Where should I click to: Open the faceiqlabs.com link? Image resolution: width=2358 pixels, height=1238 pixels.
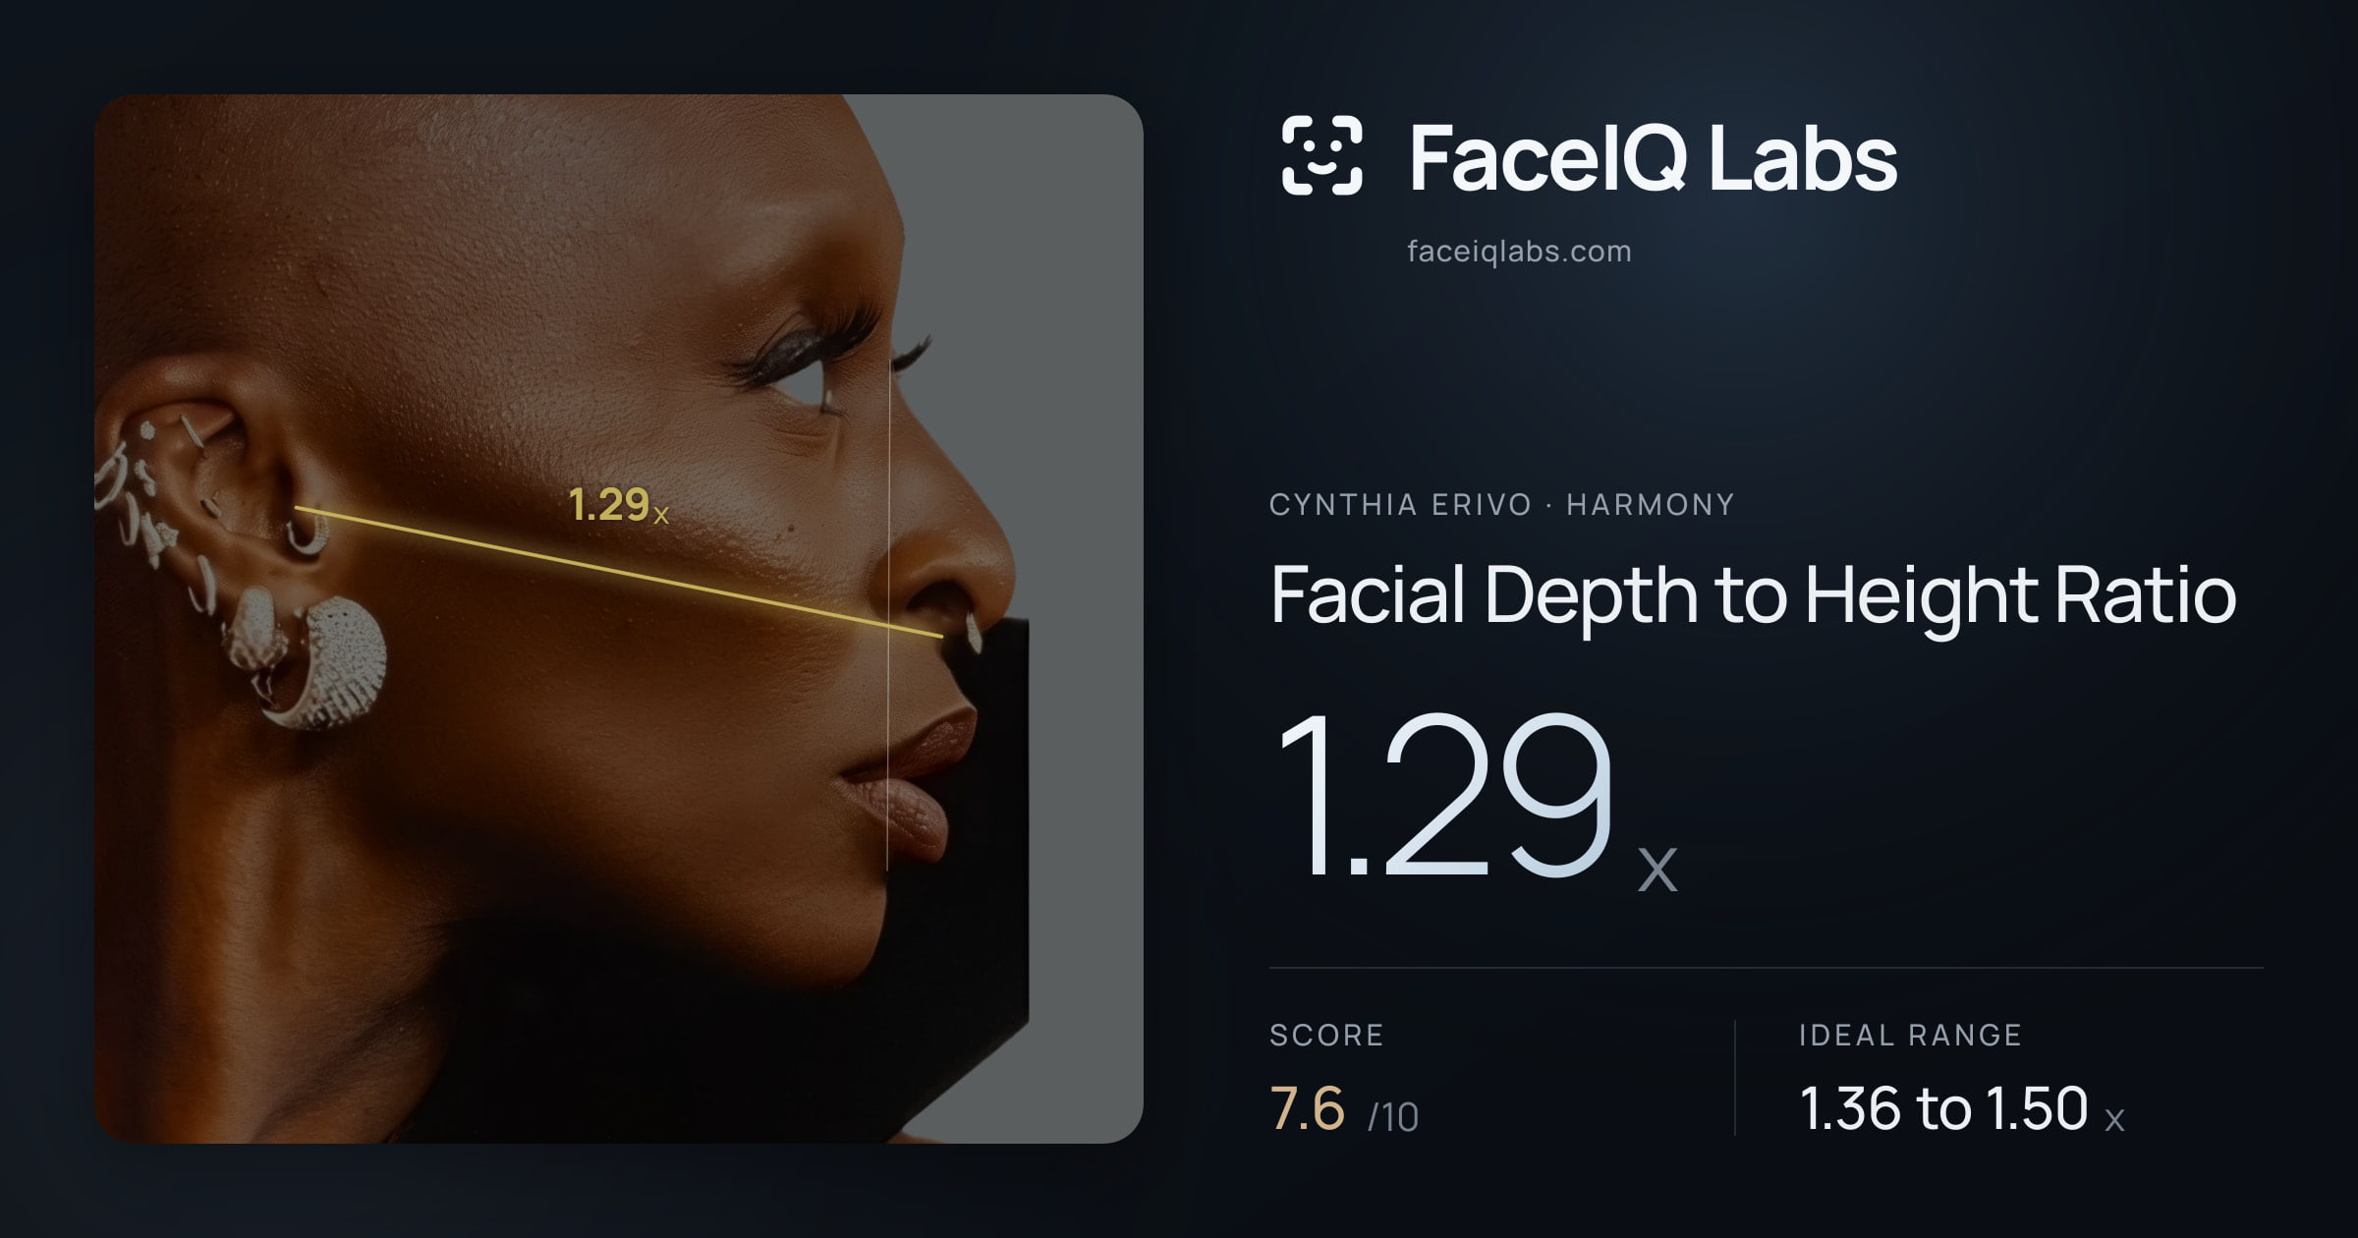tap(1519, 252)
